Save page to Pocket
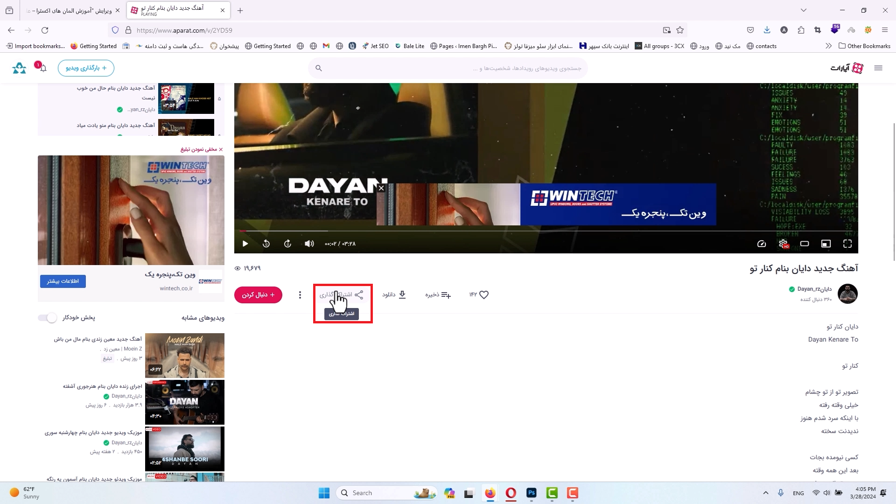Image resolution: width=896 pixels, height=504 pixels. click(750, 30)
